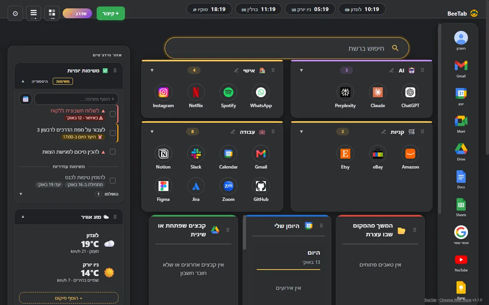Collapse the מזג אוויר weather widget
The width and height of the screenshot is (489, 305).
tap(23, 217)
